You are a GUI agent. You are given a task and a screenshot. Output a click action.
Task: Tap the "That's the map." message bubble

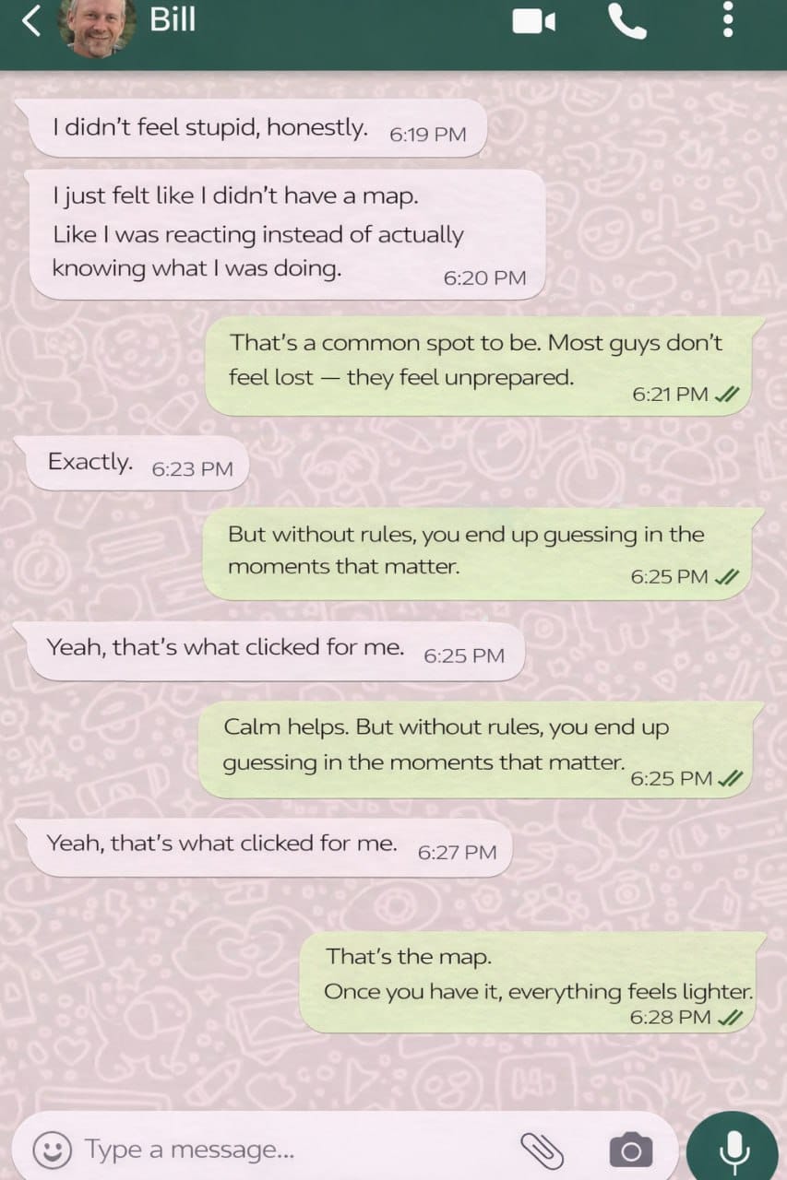[x=533, y=982]
